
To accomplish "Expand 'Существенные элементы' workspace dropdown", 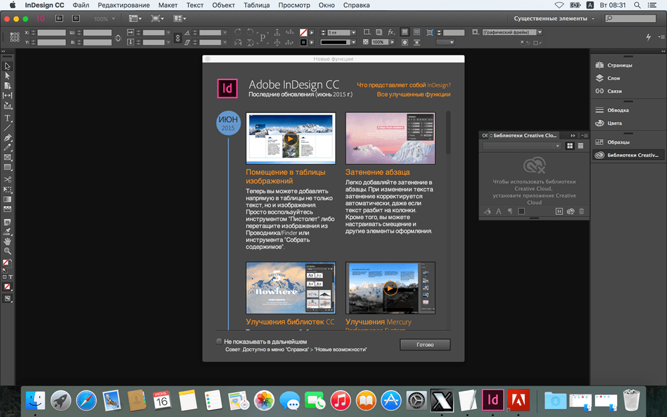I will tap(554, 18).
